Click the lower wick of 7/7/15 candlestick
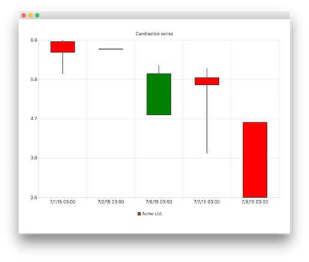The width and height of the screenshot is (309, 262). pyautogui.click(x=207, y=119)
